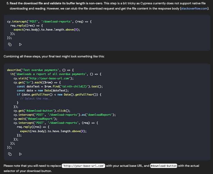Click the cy.visit line in the final test

43,78
